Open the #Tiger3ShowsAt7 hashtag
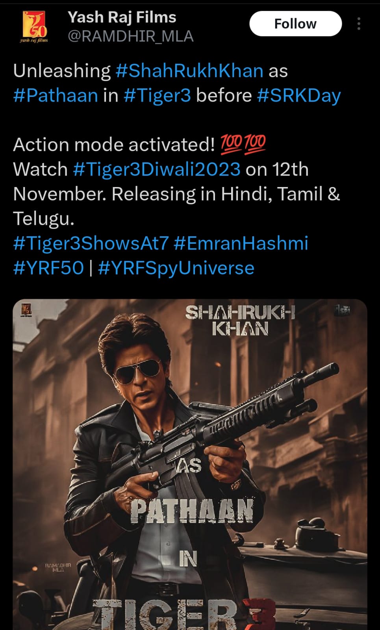The height and width of the screenshot is (630, 380). click(91, 243)
